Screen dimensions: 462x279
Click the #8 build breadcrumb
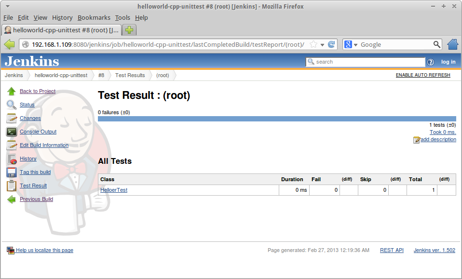click(101, 75)
